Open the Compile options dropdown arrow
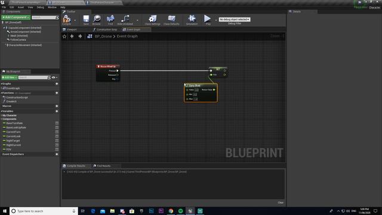The image size is (382, 215). tap(75, 20)
